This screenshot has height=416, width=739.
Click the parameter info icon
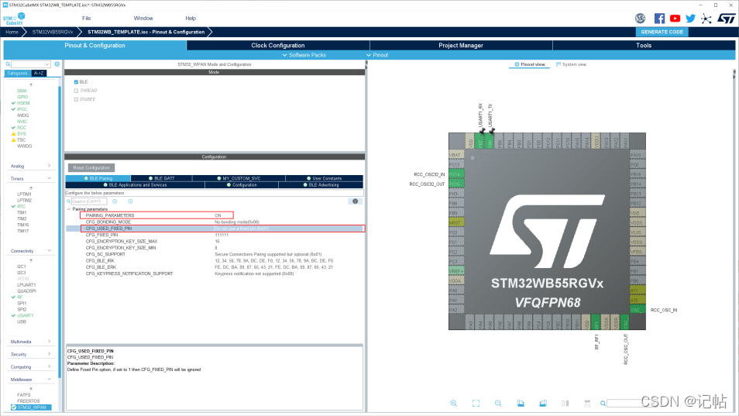[x=356, y=201]
